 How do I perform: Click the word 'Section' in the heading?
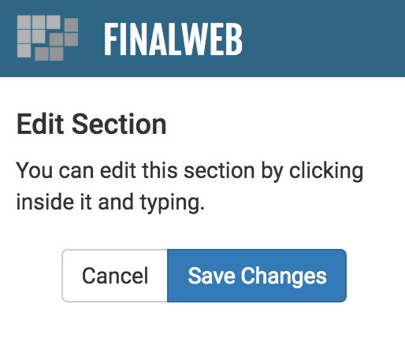pos(119,124)
